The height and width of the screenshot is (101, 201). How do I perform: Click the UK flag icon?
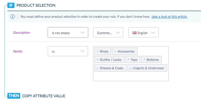(134, 33)
